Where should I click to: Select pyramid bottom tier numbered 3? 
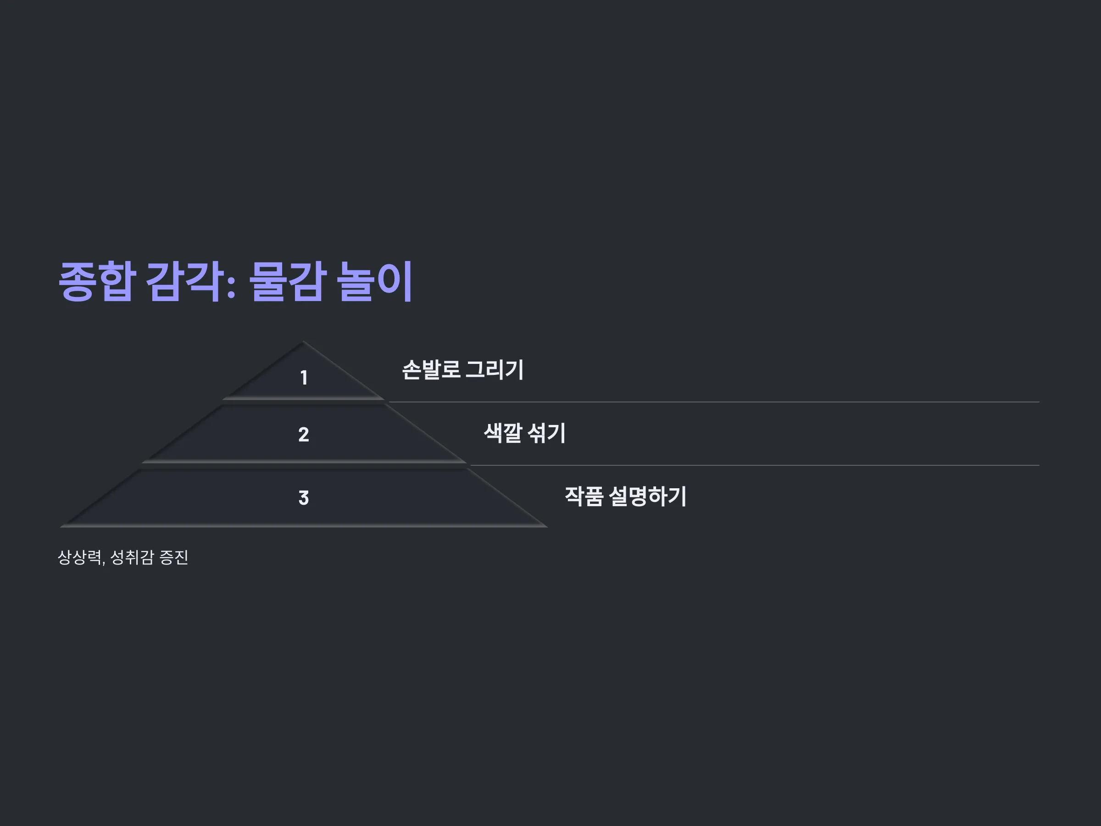304,497
